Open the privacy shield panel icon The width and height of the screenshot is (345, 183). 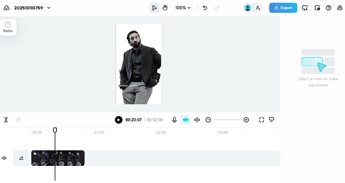(317, 8)
